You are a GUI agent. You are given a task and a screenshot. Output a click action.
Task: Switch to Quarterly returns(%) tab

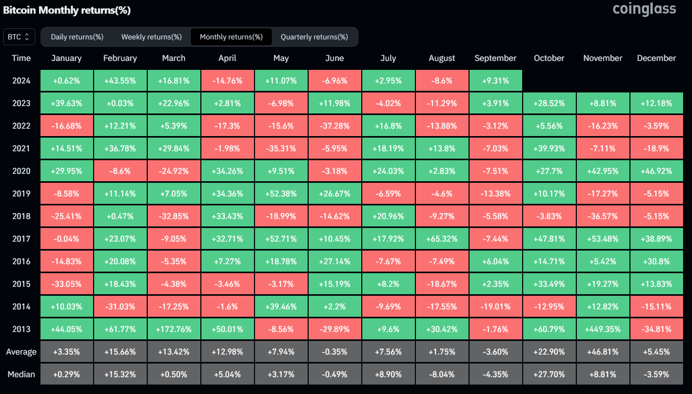point(314,37)
